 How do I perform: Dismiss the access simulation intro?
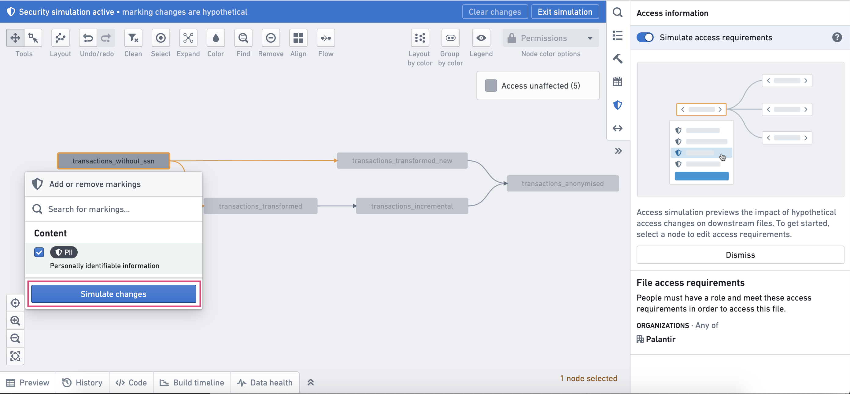click(740, 255)
